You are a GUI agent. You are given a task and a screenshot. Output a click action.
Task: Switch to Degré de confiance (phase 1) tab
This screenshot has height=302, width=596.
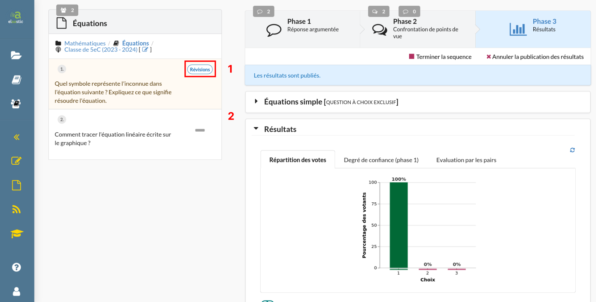coord(381,160)
